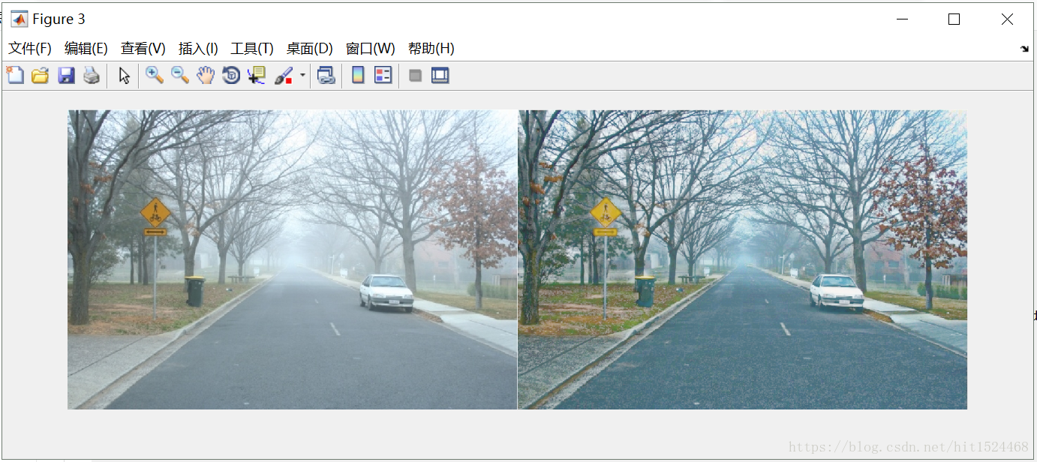Image resolution: width=1037 pixels, height=462 pixels.
Task: Maximize the Figure 3 window
Action: (954, 19)
